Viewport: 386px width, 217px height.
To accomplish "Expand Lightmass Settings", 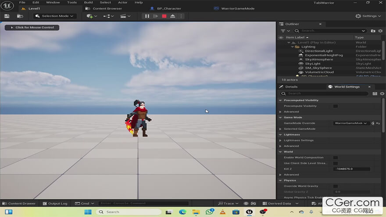I will point(280,140).
